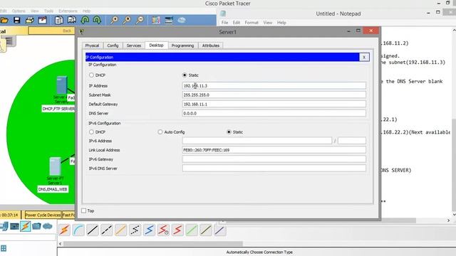456x256 pixels.
Task: Click the blue grid subcategory icon
Action: tap(4, 248)
